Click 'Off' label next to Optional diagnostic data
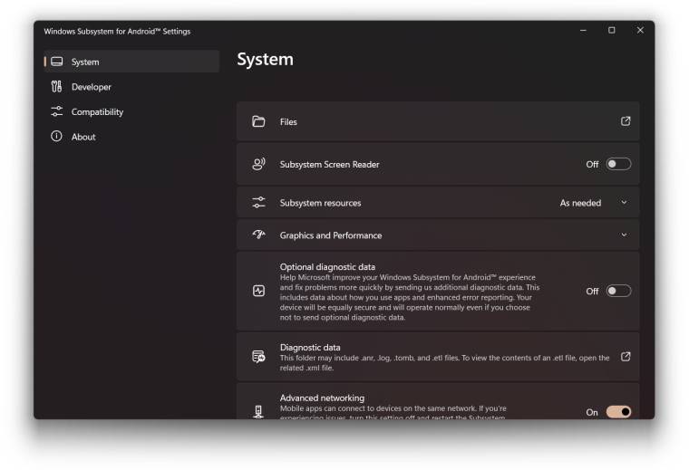The height and width of the screenshot is (470, 689). [592, 292]
